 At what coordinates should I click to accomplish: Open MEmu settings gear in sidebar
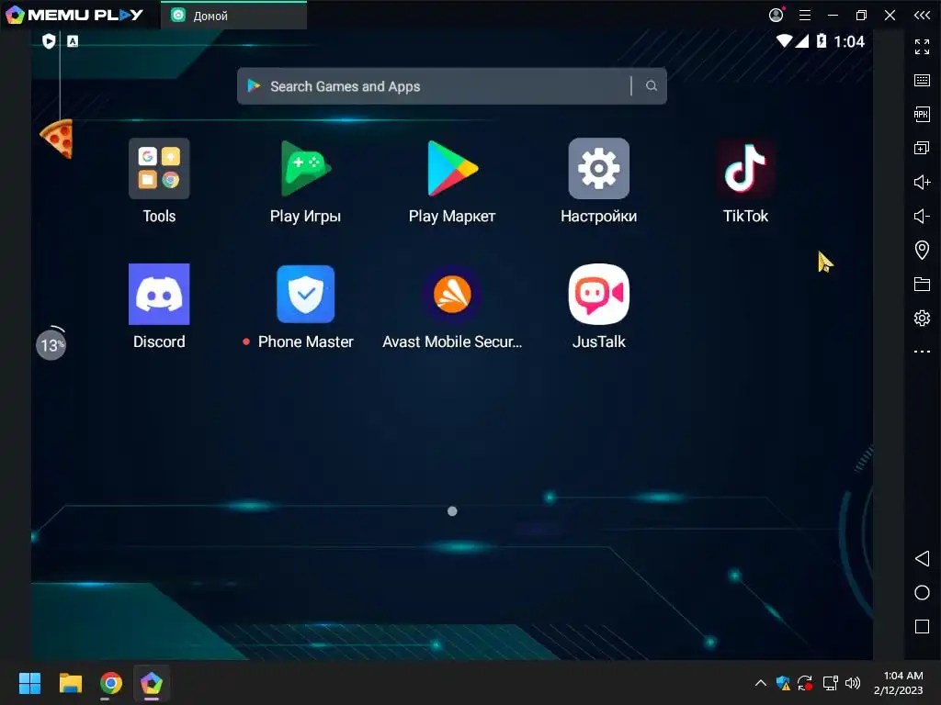coord(922,318)
